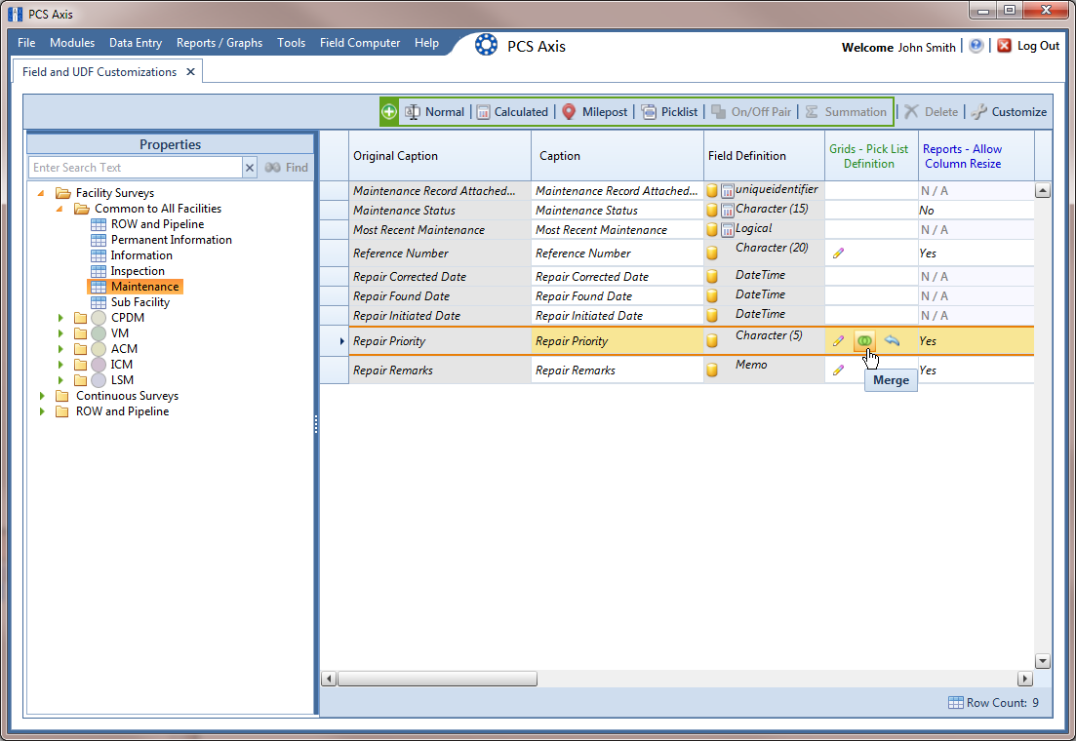This screenshot has width=1076, height=741.
Task: Click the vertical scrollbar up arrow
Action: pos(1043,191)
